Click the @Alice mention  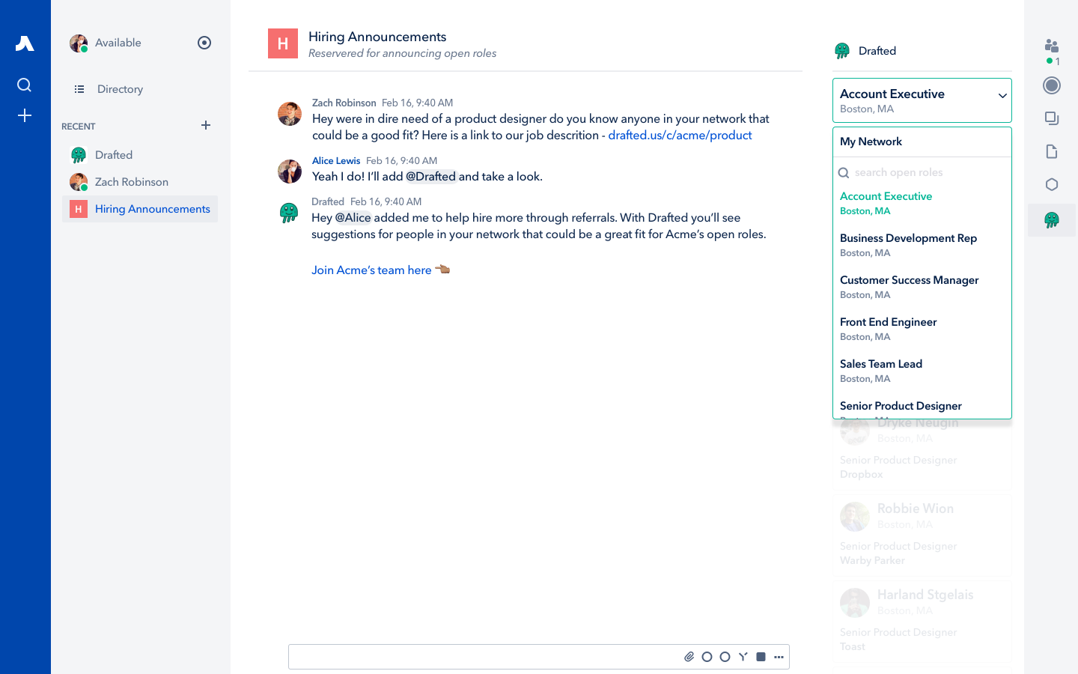[353, 218]
